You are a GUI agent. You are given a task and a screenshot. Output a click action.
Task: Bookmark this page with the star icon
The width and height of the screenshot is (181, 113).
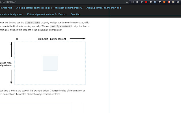click(127, 2)
